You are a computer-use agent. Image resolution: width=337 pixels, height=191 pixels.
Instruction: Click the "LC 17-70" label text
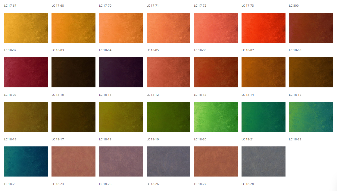[105, 6]
